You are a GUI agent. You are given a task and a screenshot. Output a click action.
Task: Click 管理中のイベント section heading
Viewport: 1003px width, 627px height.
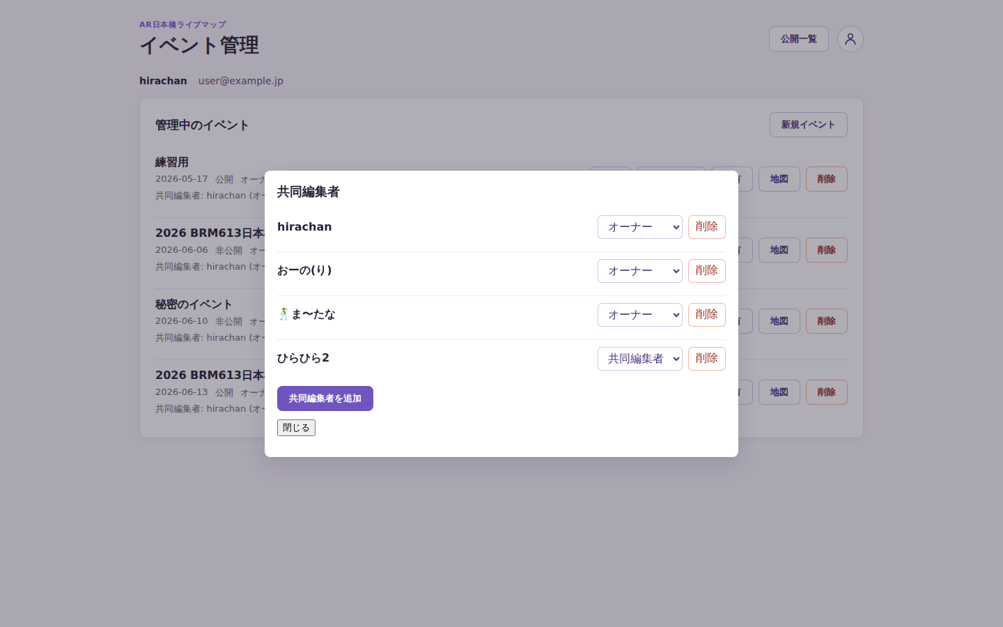click(x=202, y=125)
